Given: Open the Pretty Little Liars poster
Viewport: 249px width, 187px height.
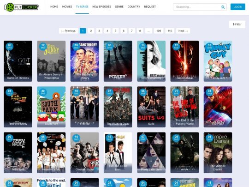Looking at the screenshot, I should coord(151,153).
